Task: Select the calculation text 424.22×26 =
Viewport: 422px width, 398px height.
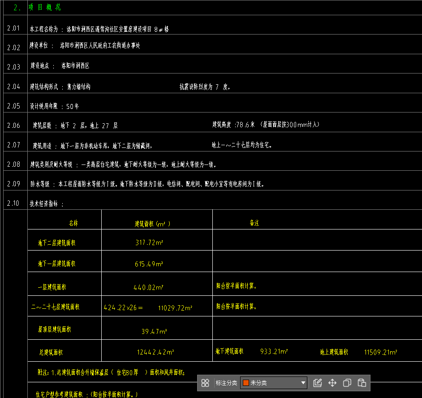Action: click(123, 307)
